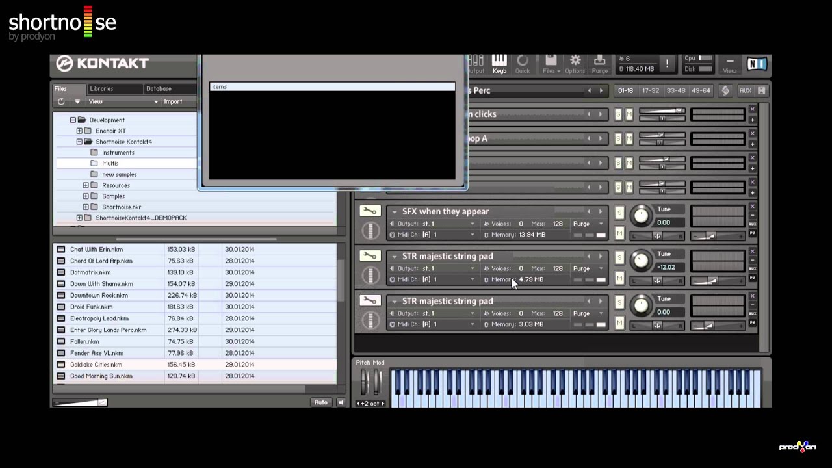Click the Tune knob of SFX when they appear
This screenshot has width=832, height=468.
(x=641, y=216)
